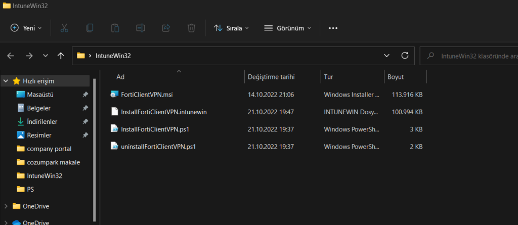This screenshot has width=518, height=225.
Task: Click the Delete trash can icon
Action: 191,28
